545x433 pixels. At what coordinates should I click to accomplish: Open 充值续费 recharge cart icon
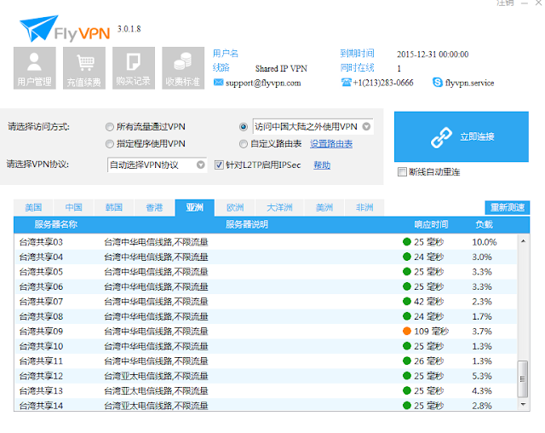pos(84,68)
